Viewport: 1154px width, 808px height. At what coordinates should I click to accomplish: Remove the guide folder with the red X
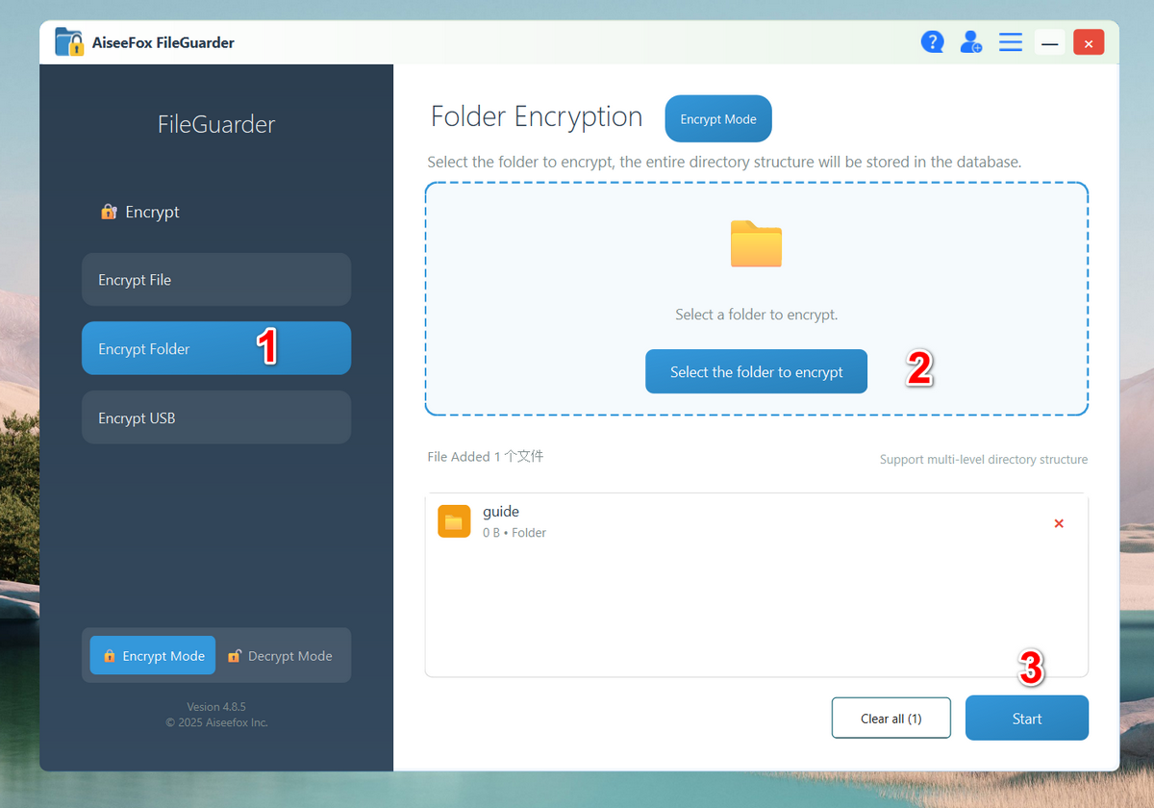(1059, 523)
